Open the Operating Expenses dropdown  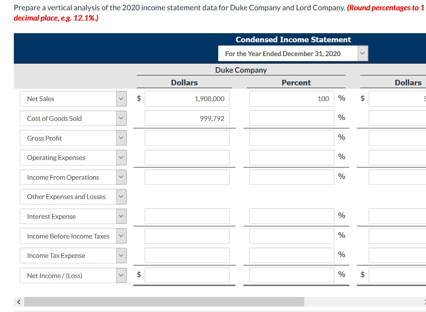click(x=121, y=157)
